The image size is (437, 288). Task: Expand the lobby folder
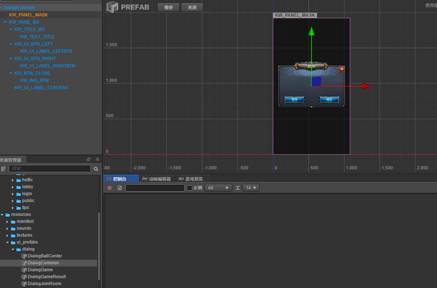pyautogui.click(x=13, y=187)
